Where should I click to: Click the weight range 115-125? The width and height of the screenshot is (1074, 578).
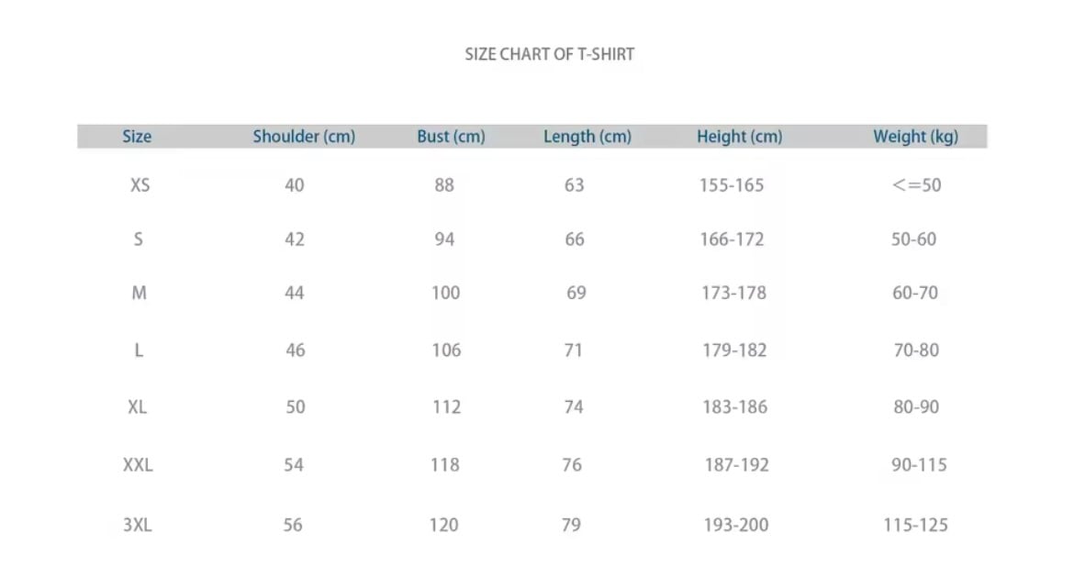click(x=916, y=525)
